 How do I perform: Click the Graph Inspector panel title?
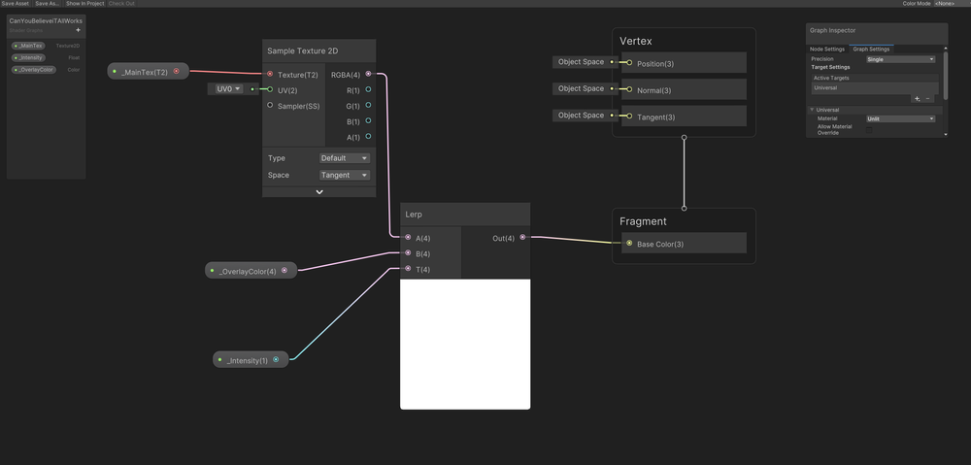[x=832, y=30]
